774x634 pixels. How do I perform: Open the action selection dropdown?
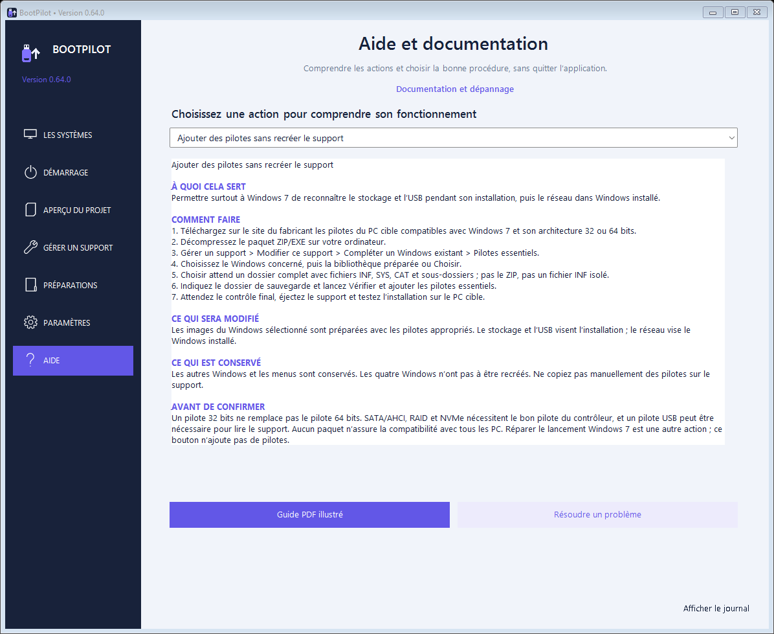(453, 138)
